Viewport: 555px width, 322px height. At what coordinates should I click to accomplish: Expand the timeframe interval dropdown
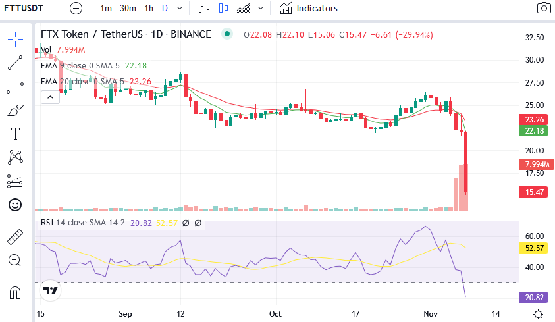(180, 8)
